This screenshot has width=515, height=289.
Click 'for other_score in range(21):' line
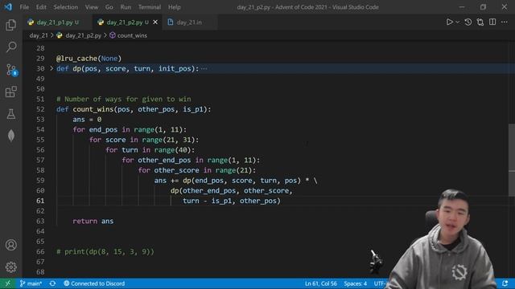(197, 170)
